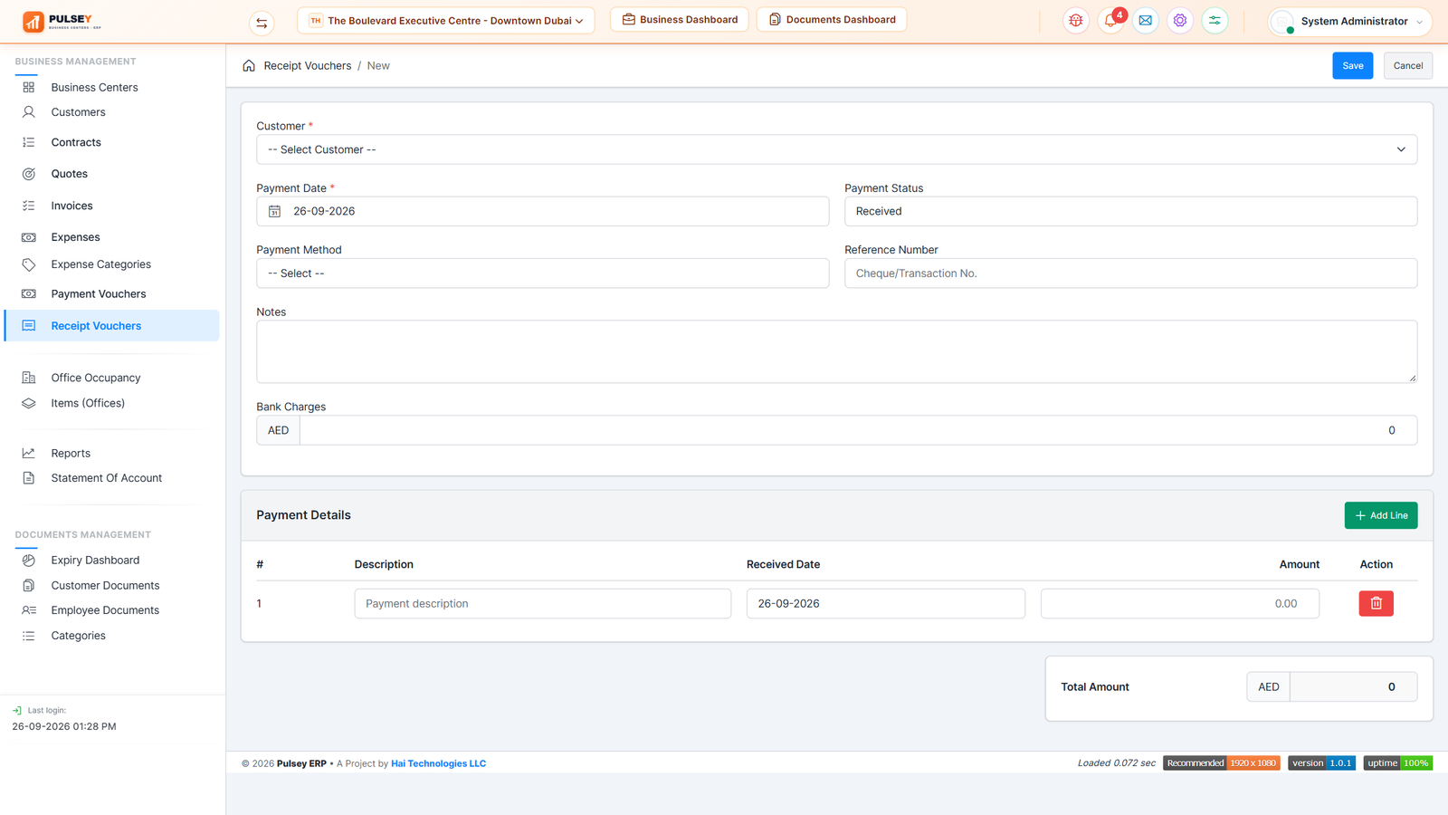Click the Payment description field
The height and width of the screenshot is (815, 1448).
542,603
